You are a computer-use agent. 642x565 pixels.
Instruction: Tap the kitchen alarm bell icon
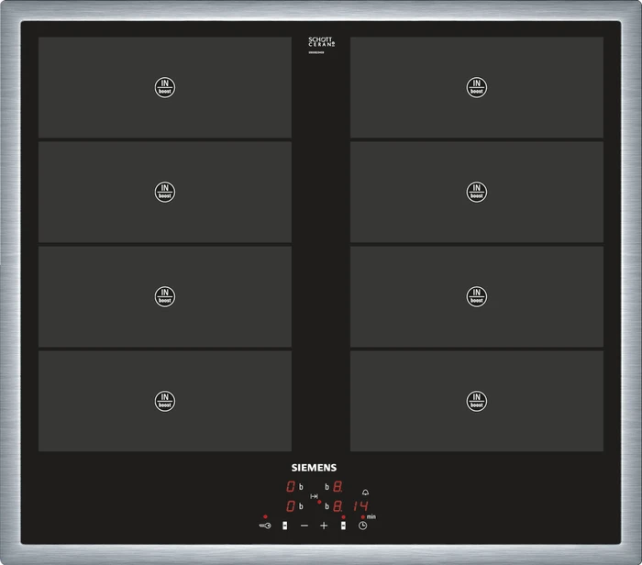tap(366, 493)
